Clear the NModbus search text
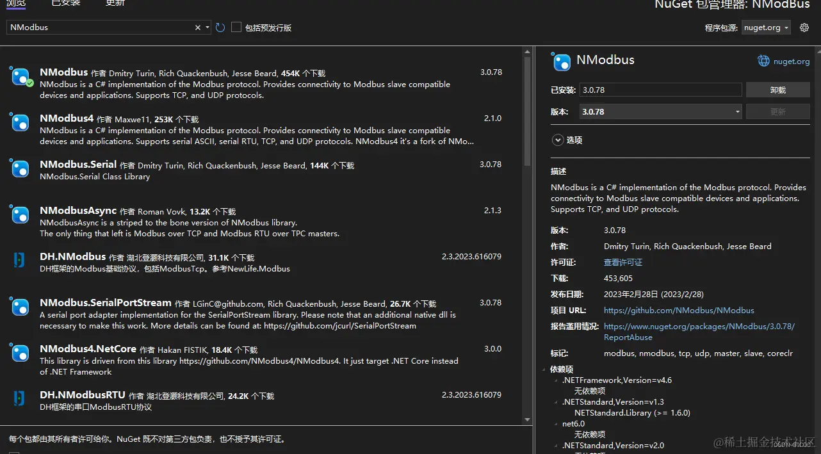 coord(198,28)
